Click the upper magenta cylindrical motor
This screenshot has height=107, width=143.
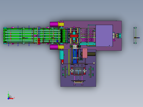point(54,24)
